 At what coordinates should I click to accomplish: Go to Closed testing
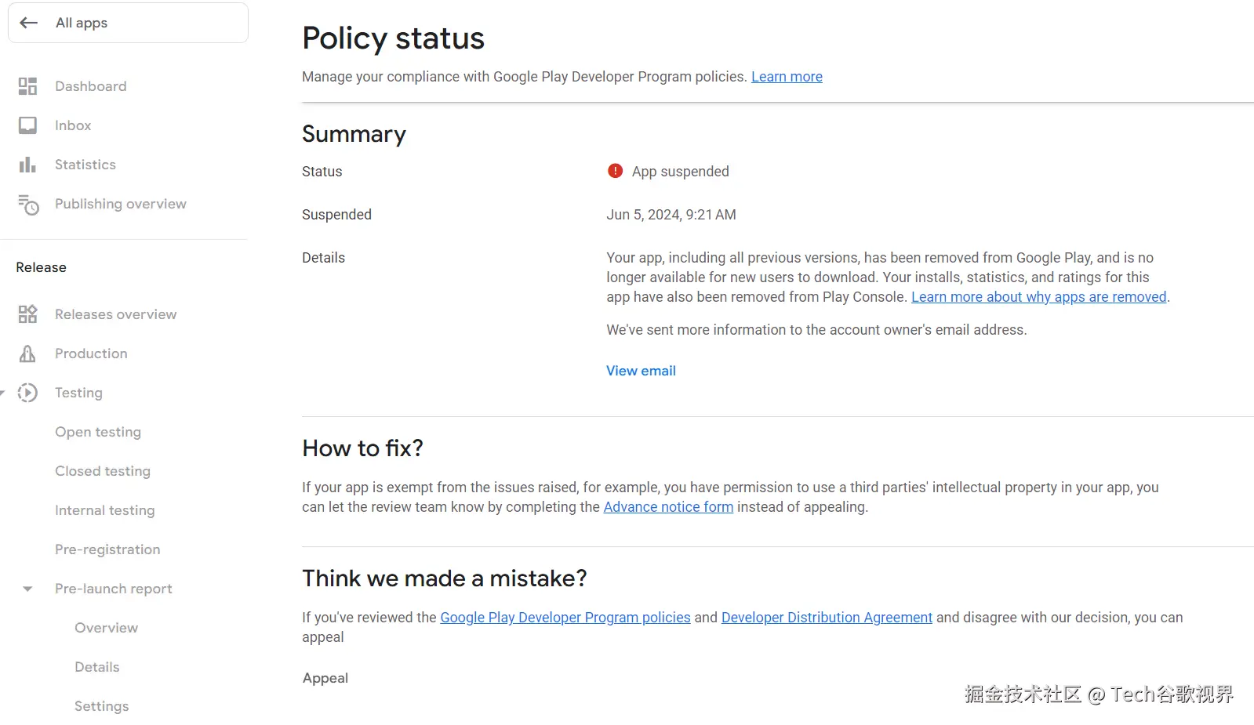103,471
